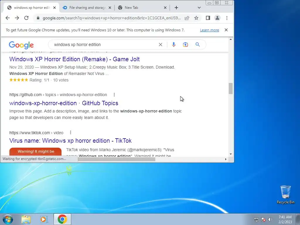Select the windows xp horror edition tab
The width and height of the screenshot is (300, 225).
(32, 8)
